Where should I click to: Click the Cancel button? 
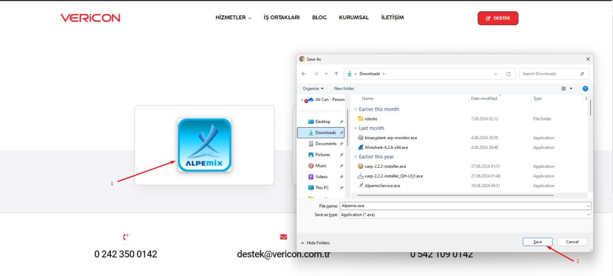[572, 242]
